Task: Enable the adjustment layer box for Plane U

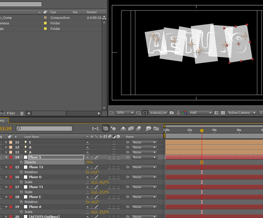Action: pyautogui.click(x=114, y=177)
